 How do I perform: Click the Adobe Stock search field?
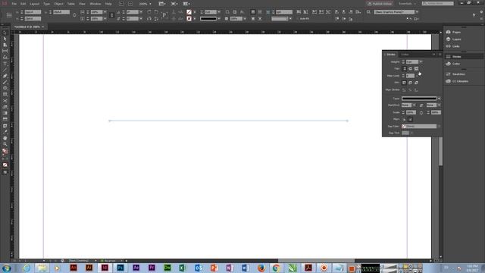click(x=438, y=4)
